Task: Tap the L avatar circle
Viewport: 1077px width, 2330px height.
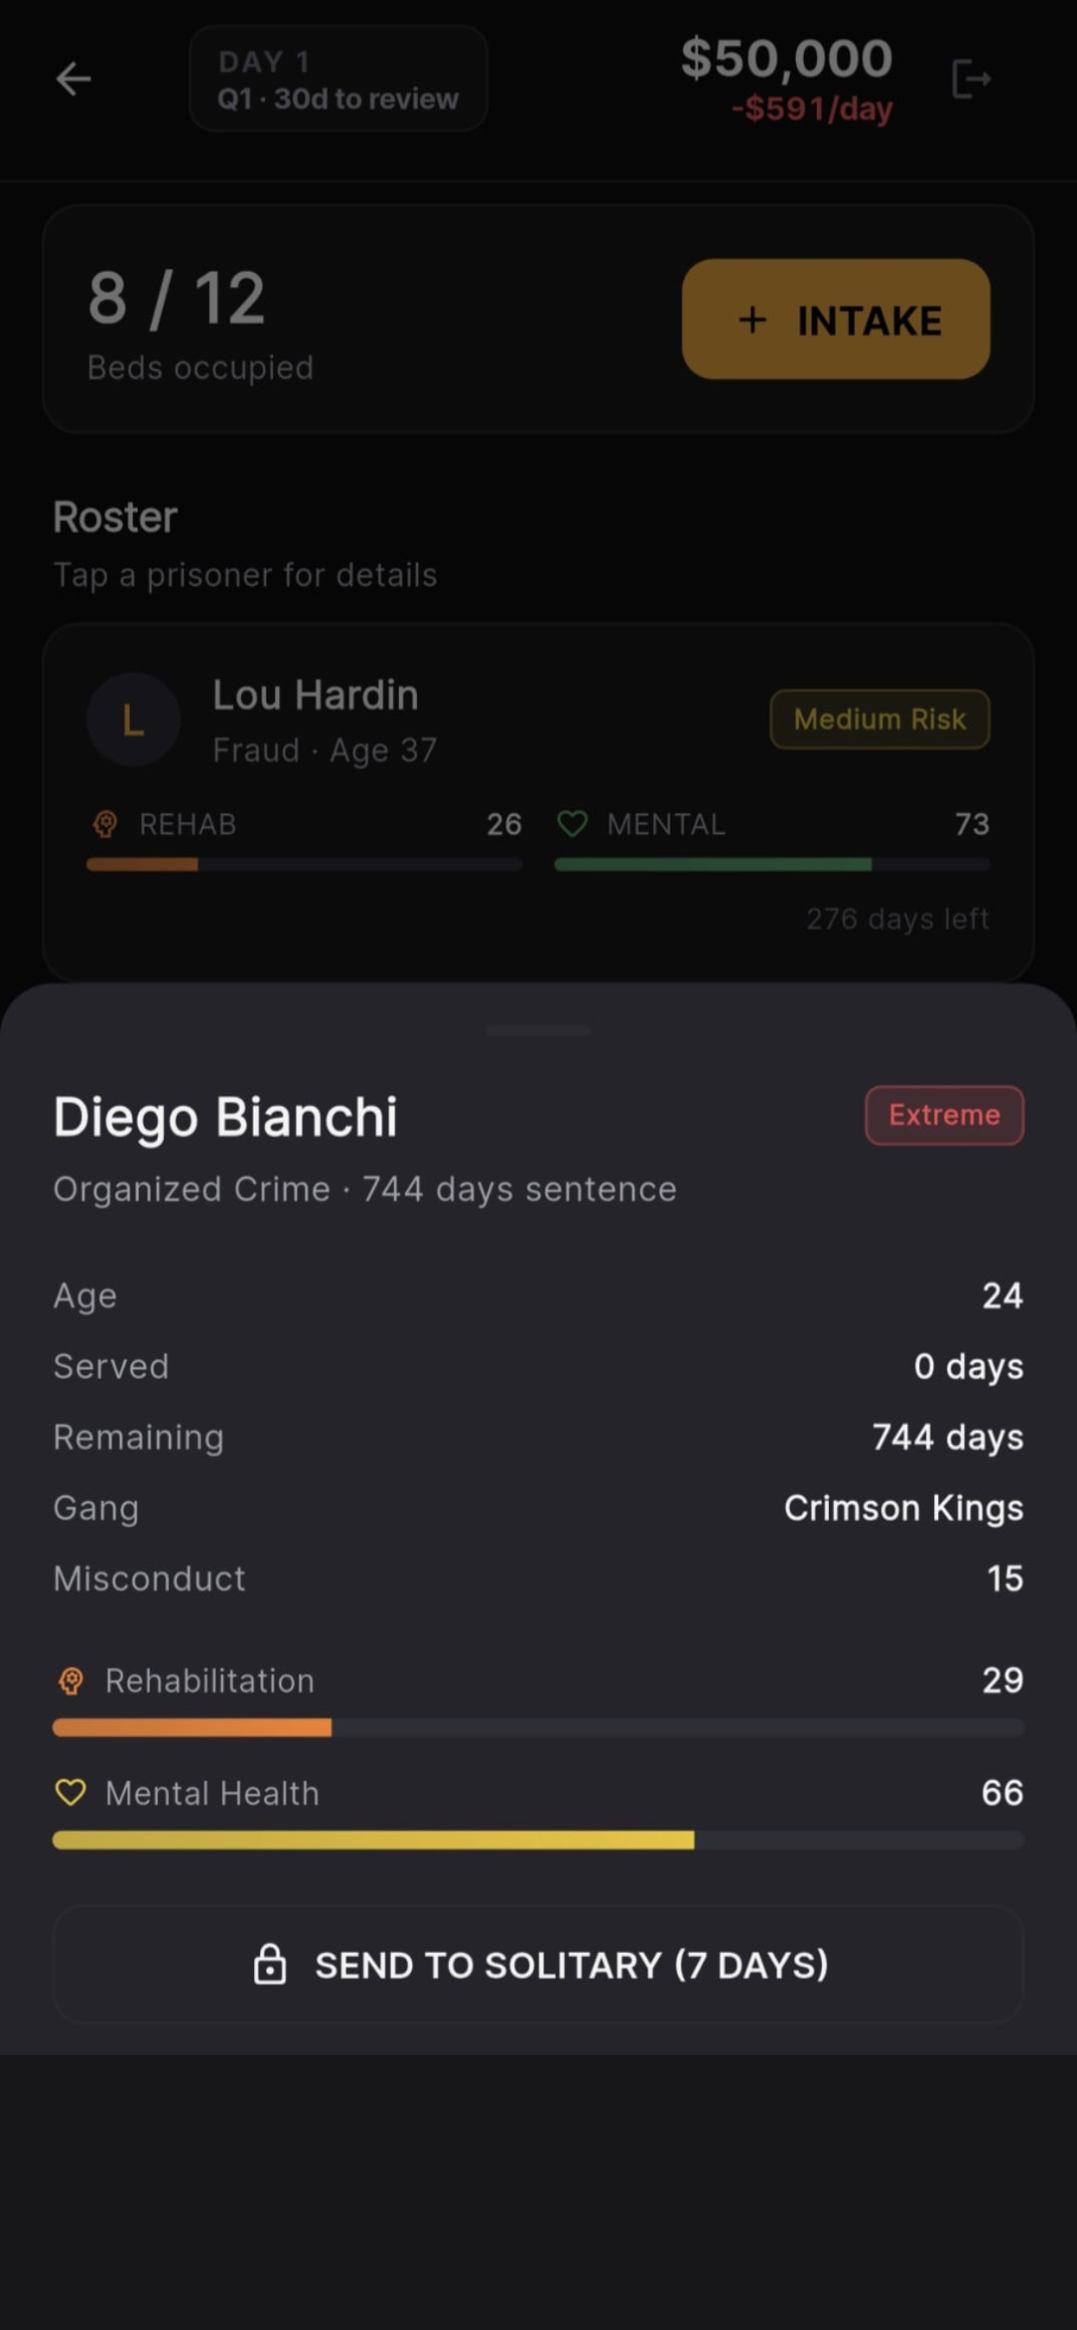Action: tap(133, 720)
